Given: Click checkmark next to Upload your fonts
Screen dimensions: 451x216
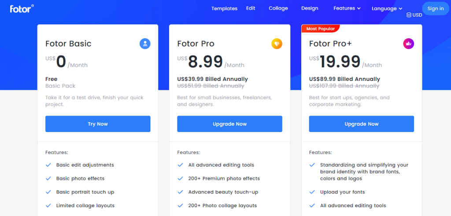Looking at the screenshot, I should 312,192.
